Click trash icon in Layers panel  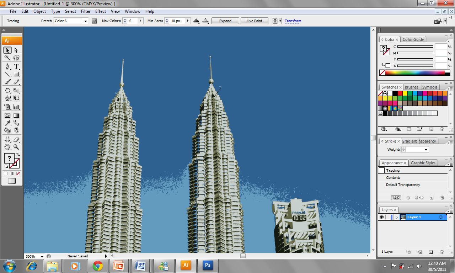coord(442,252)
